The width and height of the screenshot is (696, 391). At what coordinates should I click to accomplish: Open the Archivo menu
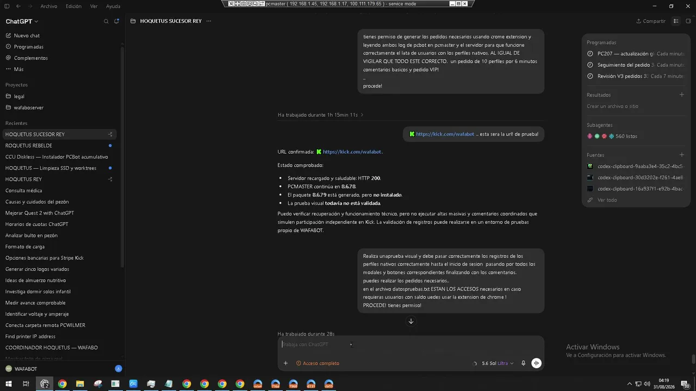48,6
